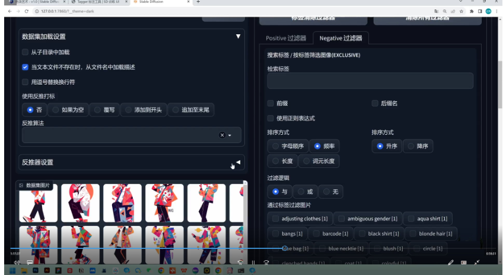Uncheck 当文本文件不存在时 load description option
The width and height of the screenshot is (503, 275).
click(25, 67)
